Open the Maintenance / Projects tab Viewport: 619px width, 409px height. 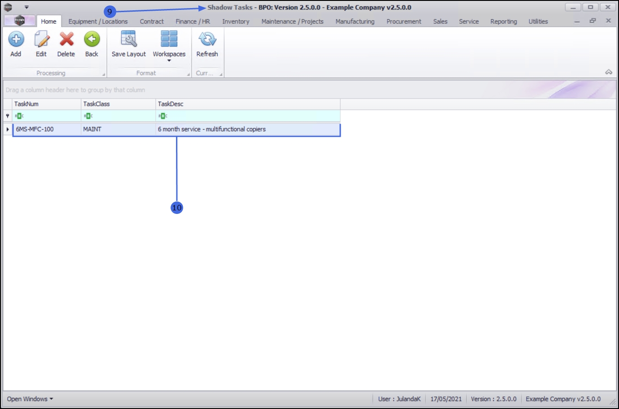(292, 21)
